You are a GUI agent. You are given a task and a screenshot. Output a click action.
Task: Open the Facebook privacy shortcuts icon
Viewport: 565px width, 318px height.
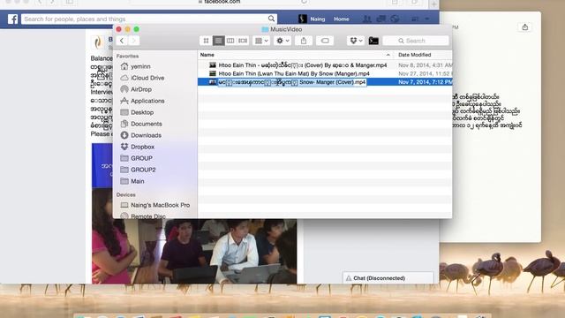[414, 19]
